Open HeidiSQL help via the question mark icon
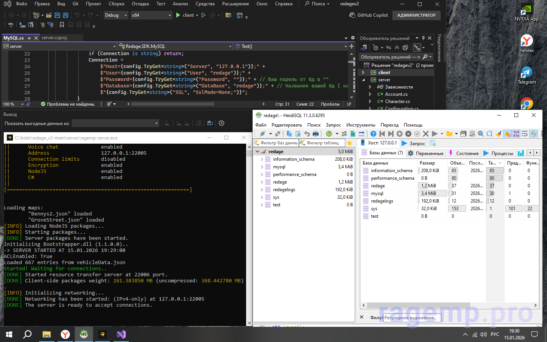The width and height of the screenshot is (547, 342). [373, 134]
